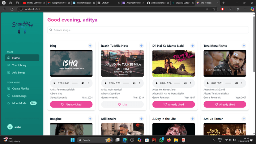The height and width of the screenshot is (144, 256).
Task: Mute the Ishq audio player
Action: click(x=83, y=83)
